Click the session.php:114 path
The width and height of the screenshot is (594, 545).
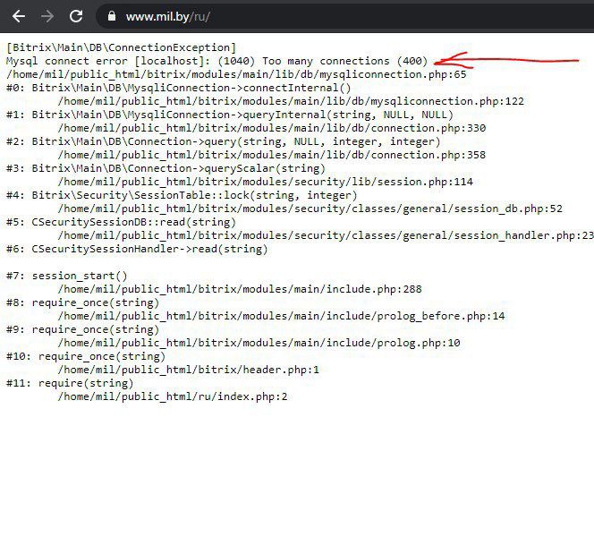tap(265, 182)
